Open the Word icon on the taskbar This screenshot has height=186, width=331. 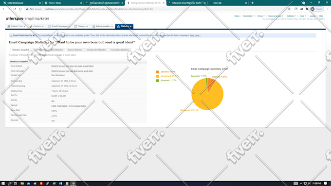pos(60,184)
